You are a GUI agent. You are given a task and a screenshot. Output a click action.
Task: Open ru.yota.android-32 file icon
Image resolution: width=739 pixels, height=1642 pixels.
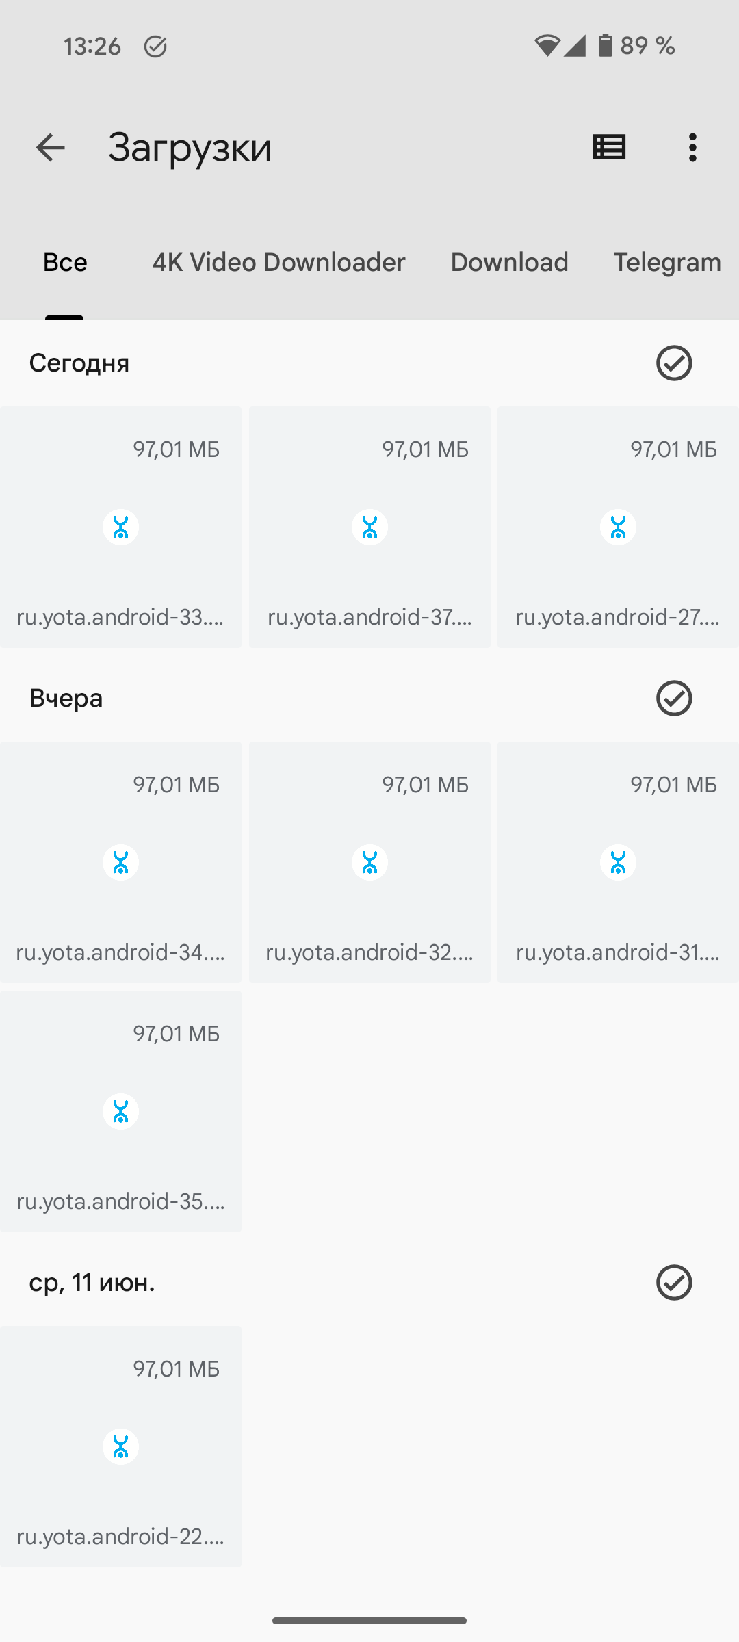point(369,863)
